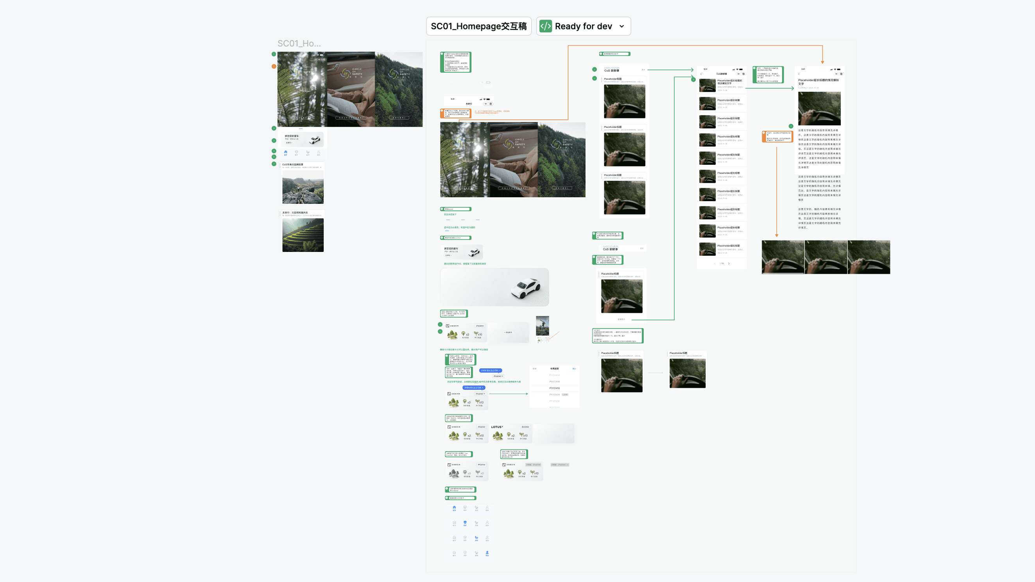Screen dimensions: 1035x582
Task: Click blue confirm text in 车牌选择 picker
Action: pos(574,368)
